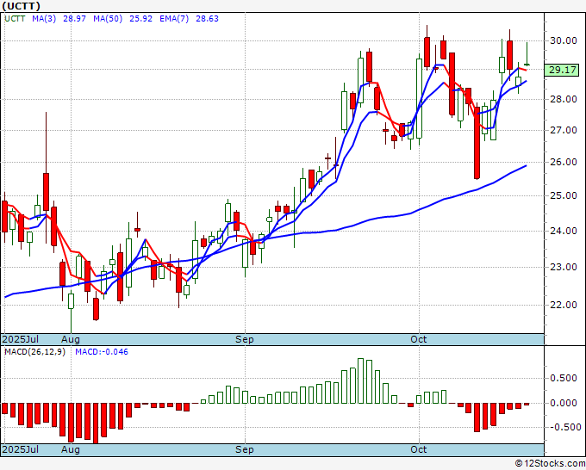Click the MA(3) value 28.97
The height and width of the screenshot is (470, 586).
click(x=74, y=19)
